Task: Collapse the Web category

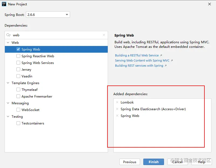Action: [8, 42]
